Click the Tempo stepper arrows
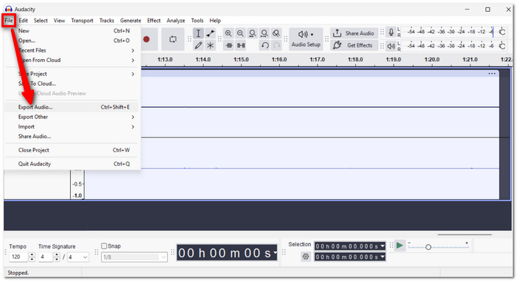The image size is (517, 281). point(32,257)
